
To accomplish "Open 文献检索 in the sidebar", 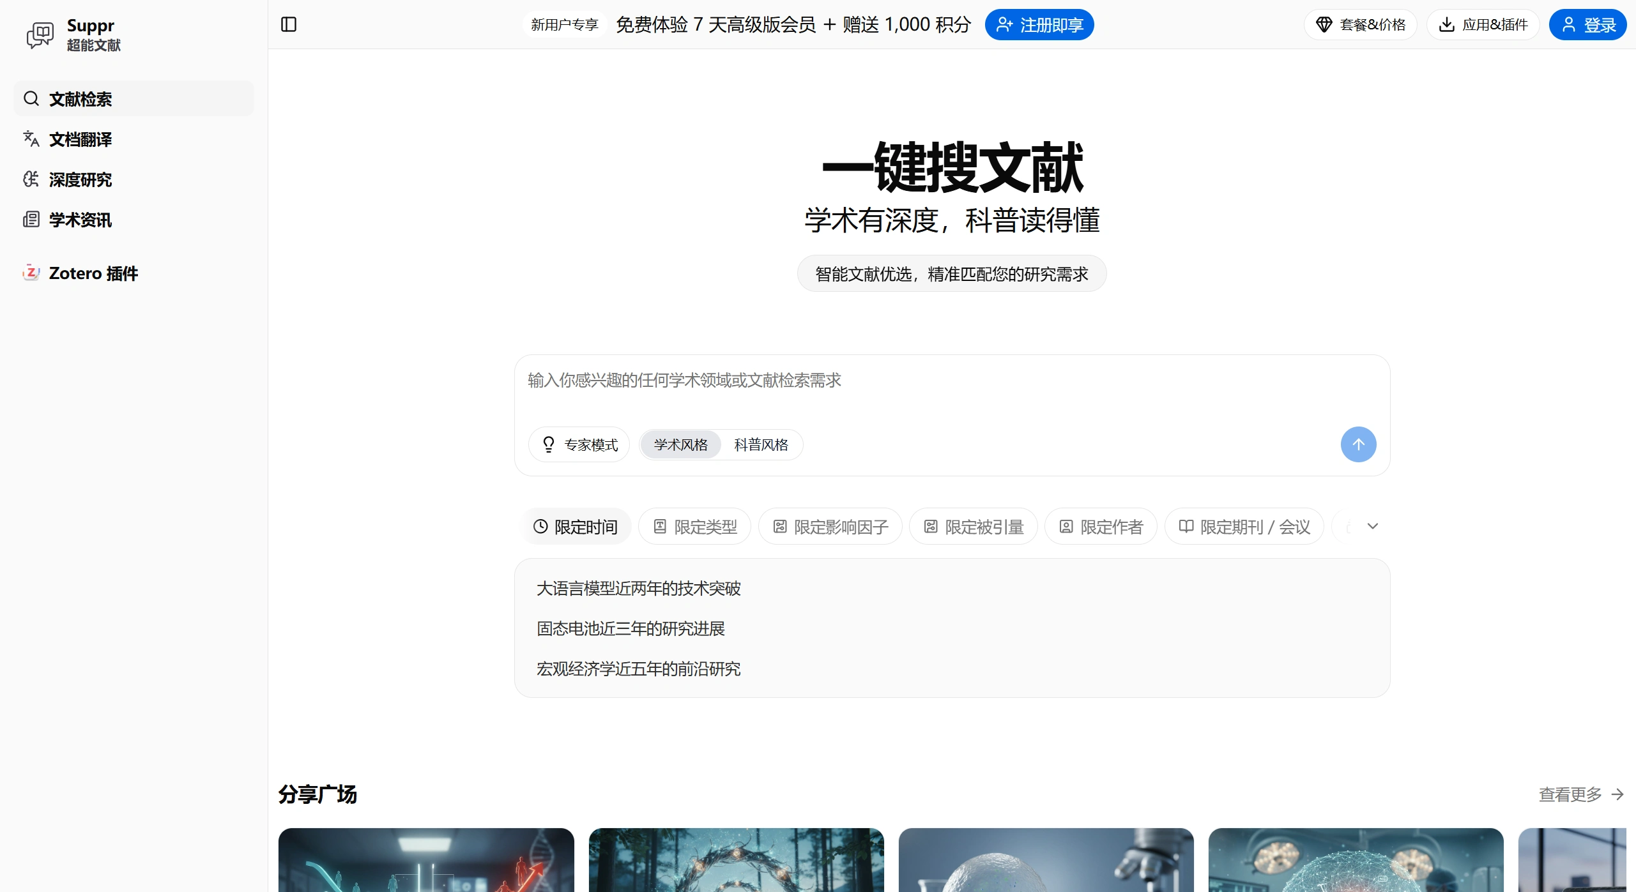I will 134,99.
